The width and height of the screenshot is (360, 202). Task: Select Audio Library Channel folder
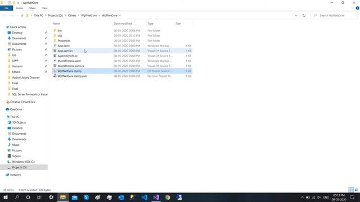coord(26,77)
